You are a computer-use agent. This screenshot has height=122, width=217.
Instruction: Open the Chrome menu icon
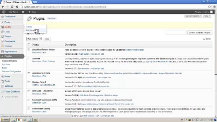214,7
